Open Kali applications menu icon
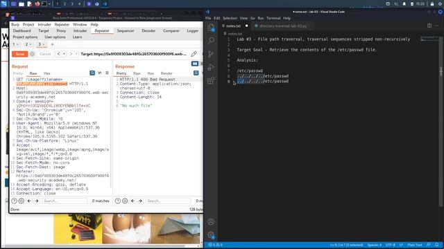The width and height of the screenshot is (444, 249). [4, 4]
